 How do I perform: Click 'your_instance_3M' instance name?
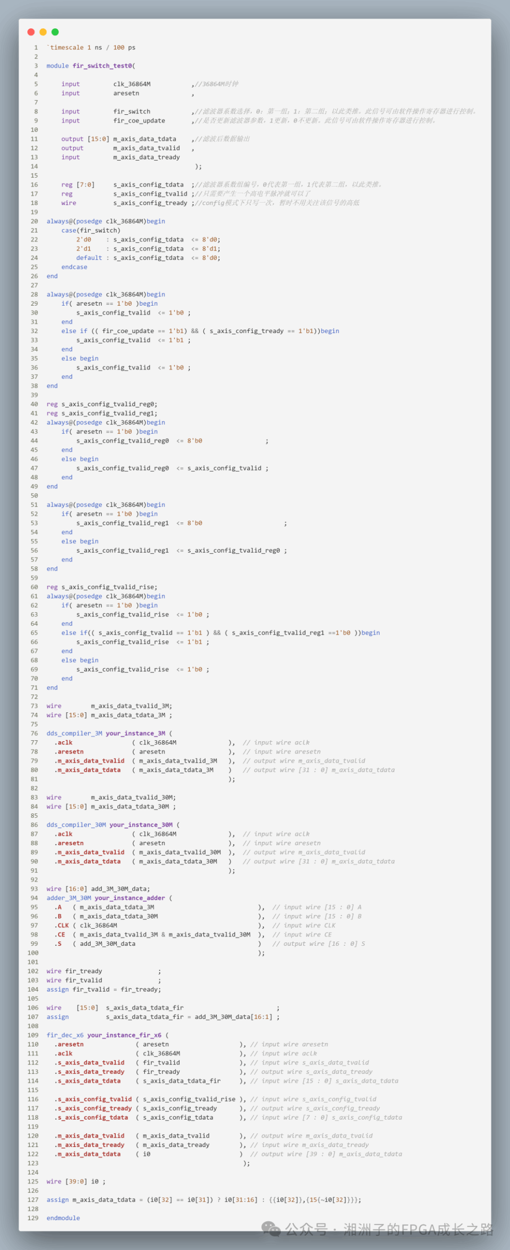click(x=136, y=733)
